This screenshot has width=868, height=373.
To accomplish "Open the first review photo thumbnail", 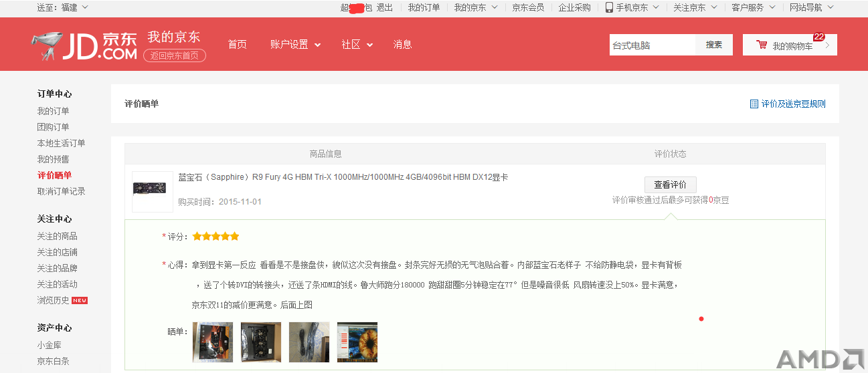I will [x=213, y=342].
